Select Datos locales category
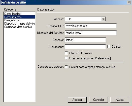Image resolution: width=132 pixels, height=106 pixels. click(x=19, y=14)
